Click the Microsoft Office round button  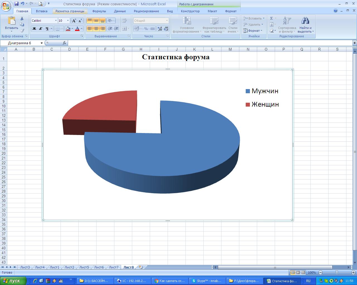(x=6, y=6)
